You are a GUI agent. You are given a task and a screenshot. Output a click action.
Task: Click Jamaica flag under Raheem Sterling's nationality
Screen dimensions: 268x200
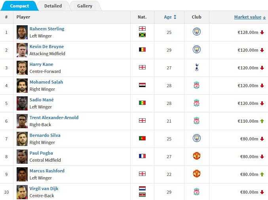pos(142,35)
